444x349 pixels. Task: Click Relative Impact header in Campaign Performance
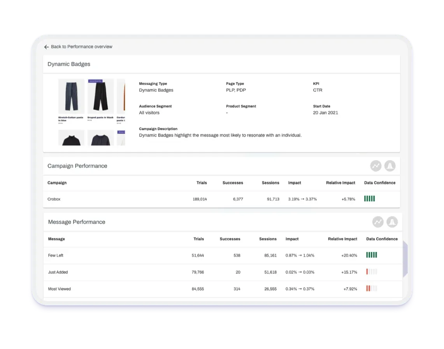(x=340, y=183)
